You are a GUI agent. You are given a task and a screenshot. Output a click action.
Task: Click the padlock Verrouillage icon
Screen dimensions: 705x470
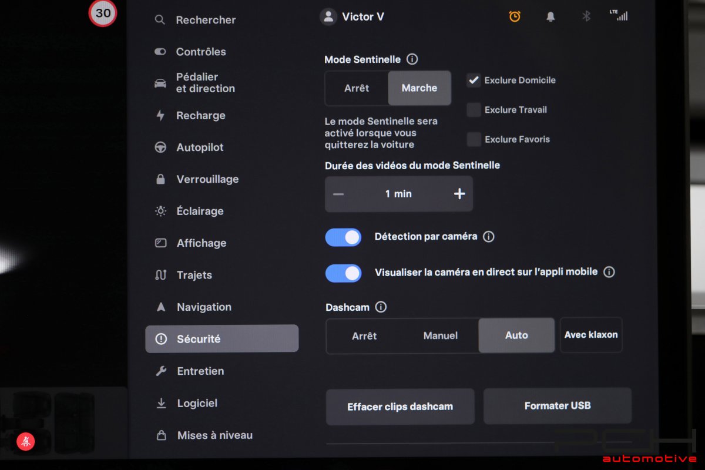pos(160,179)
